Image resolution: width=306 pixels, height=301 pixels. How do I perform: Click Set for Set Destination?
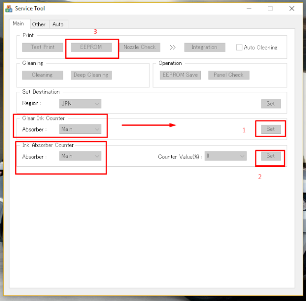271,104
